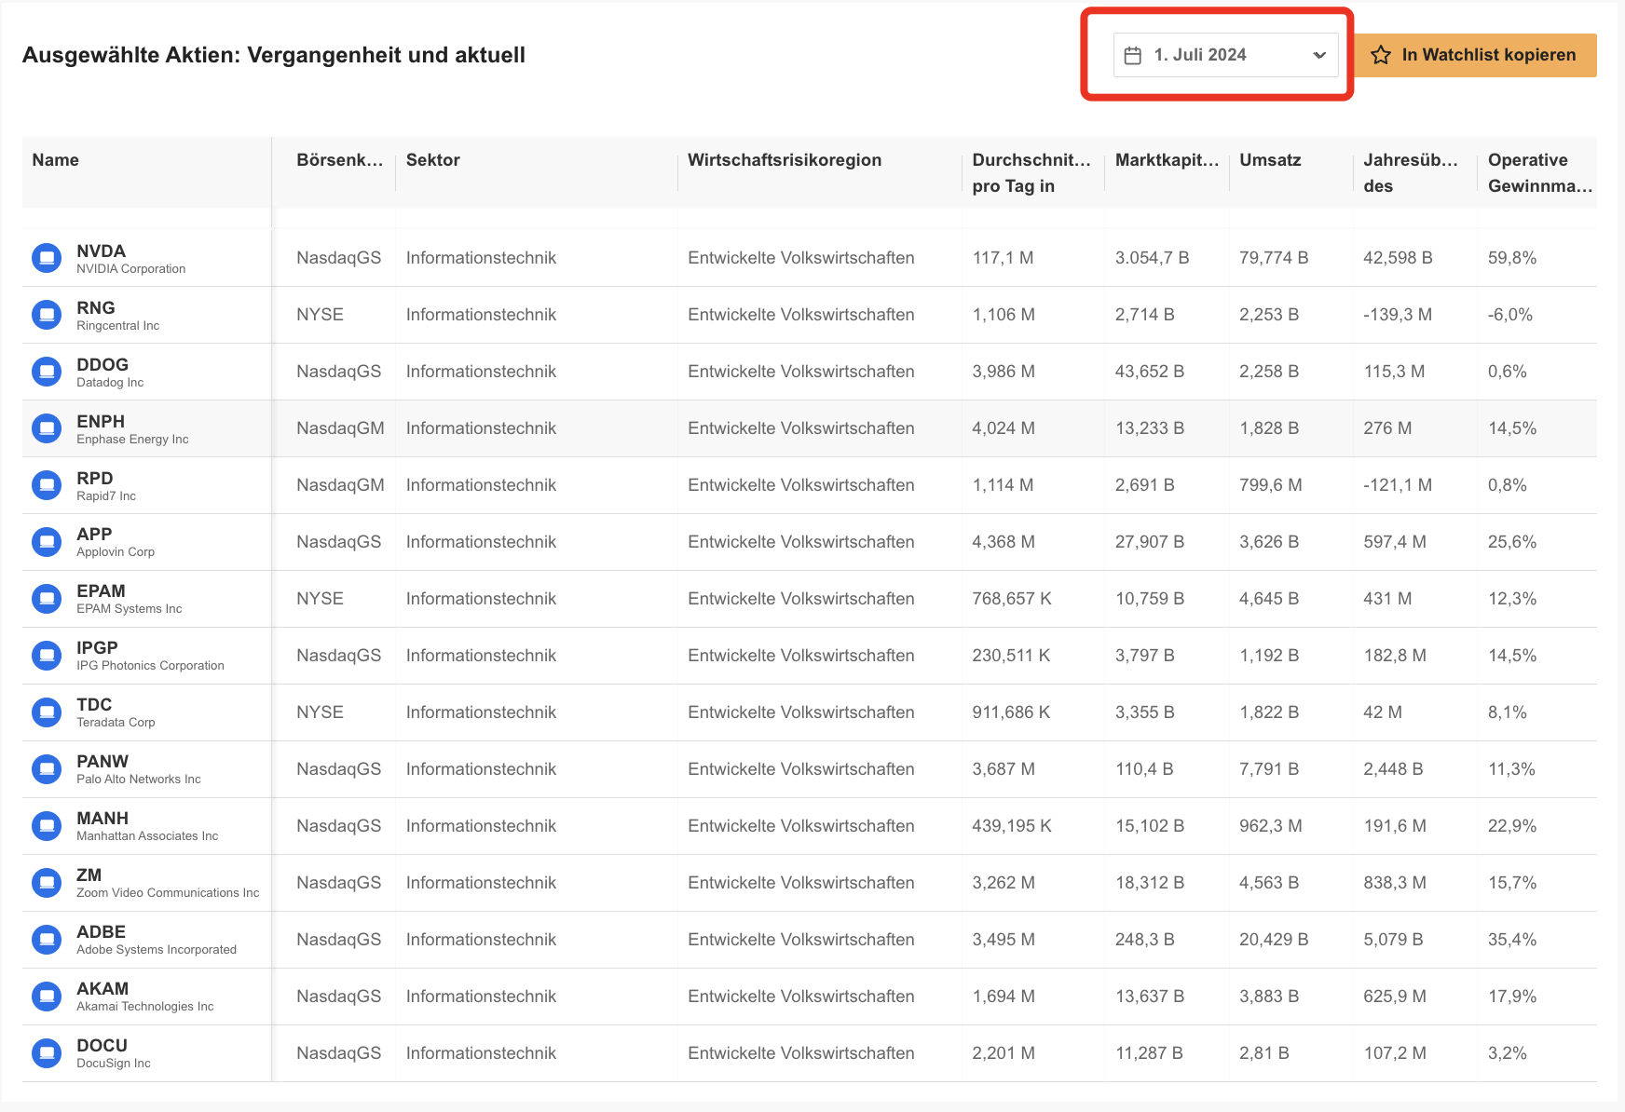
Task: Click the ADBE row stock icon
Action: click(x=47, y=940)
